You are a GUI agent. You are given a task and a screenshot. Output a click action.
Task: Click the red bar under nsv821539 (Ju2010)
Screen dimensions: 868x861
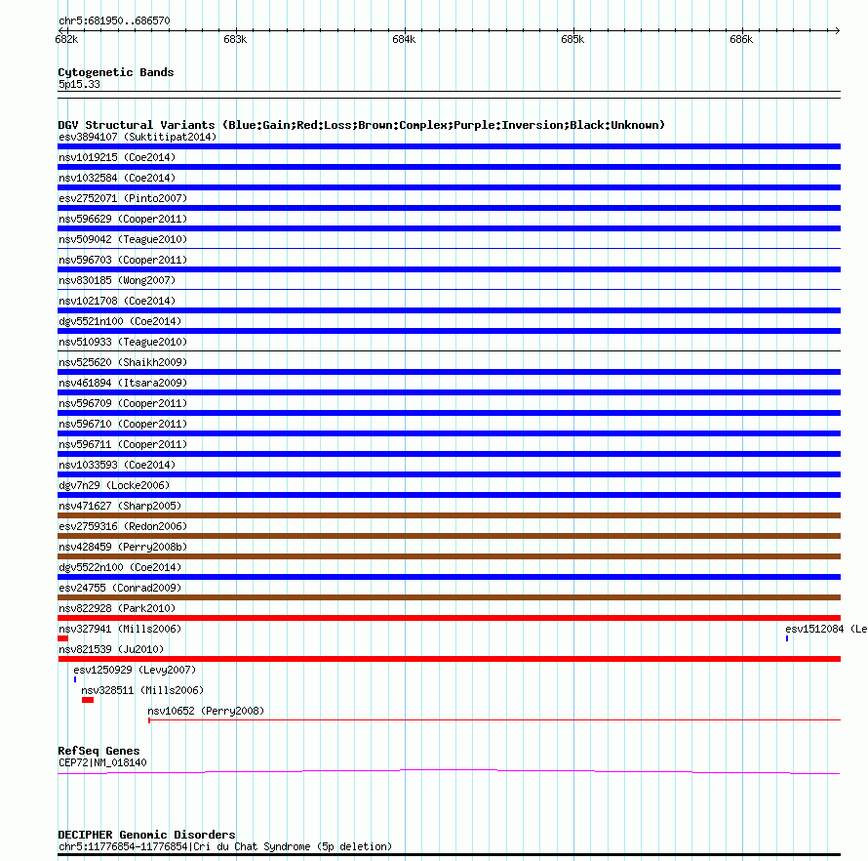tap(449, 659)
